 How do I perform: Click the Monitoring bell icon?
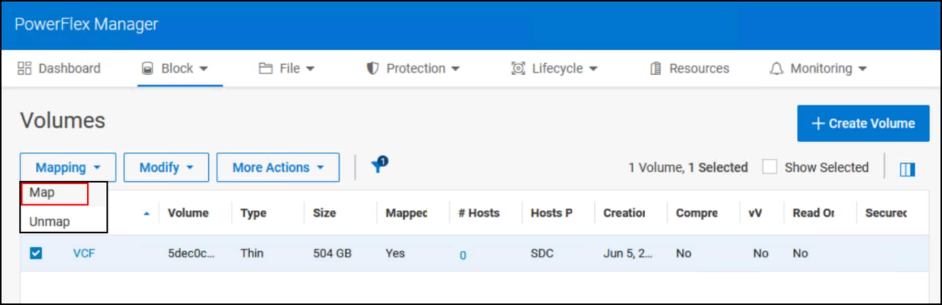tap(776, 68)
